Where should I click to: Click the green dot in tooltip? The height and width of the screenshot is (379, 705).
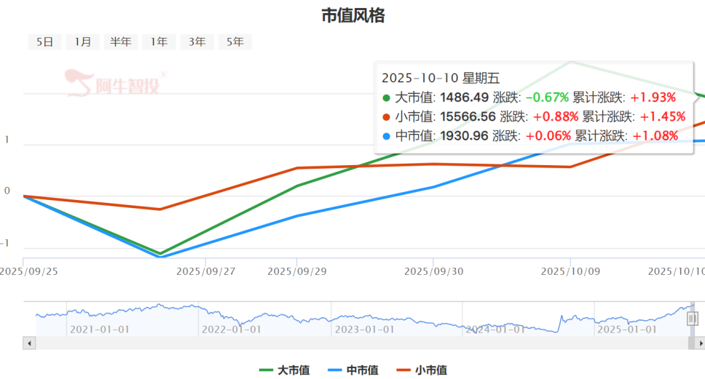coord(386,97)
